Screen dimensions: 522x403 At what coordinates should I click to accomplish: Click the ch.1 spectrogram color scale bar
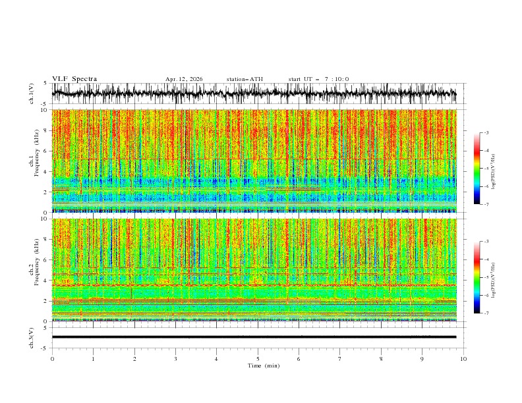[x=477, y=169]
